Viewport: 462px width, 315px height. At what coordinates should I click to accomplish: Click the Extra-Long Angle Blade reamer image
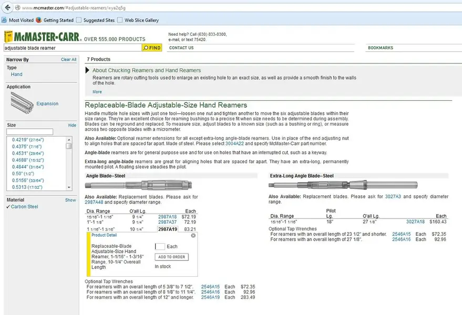tap(343, 185)
